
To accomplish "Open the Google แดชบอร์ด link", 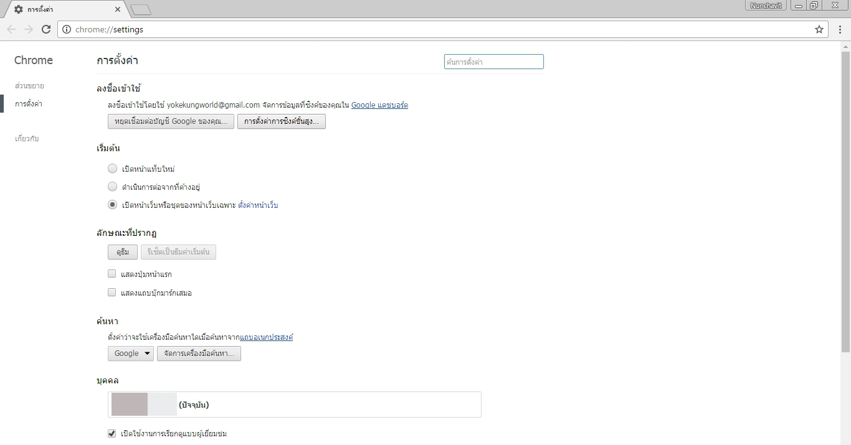I will click(379, 105).
